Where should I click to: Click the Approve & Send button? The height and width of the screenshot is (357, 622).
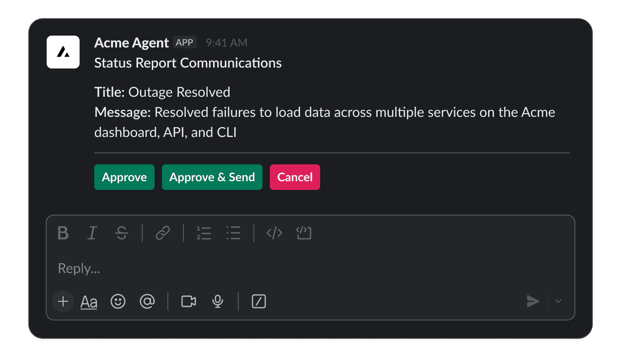pos(212,177)
